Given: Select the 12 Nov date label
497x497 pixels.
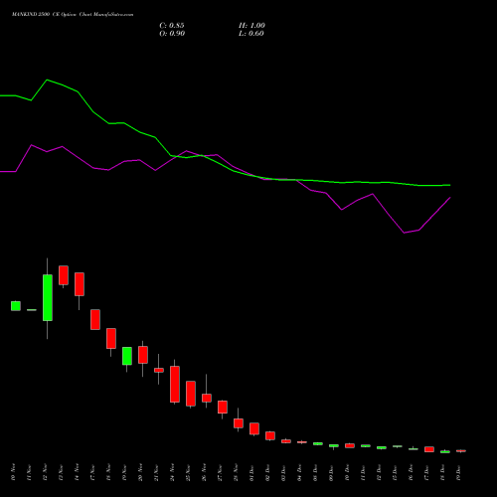Looking at the screenshot, I should [x=45, y=472].
